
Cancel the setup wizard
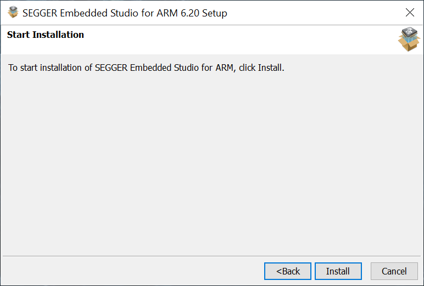pos(394,271)
